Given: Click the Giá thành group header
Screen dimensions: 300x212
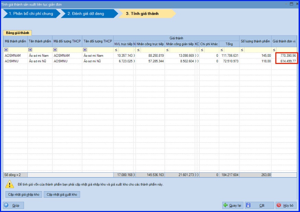Looking at the screenshot, I should click(x=176, y=38).
